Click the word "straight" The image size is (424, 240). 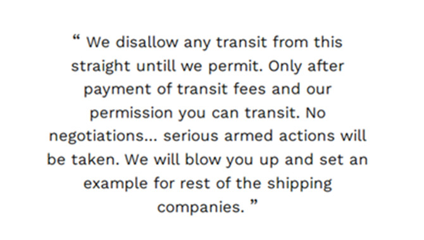click(101, 67)
